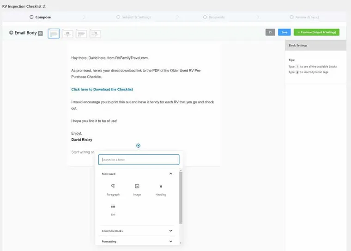Image resolution: width=351 pixels, height=251 pixels.
Task: Click the 'I hope you find it to be of use!' line
Action: coord(94,121)
